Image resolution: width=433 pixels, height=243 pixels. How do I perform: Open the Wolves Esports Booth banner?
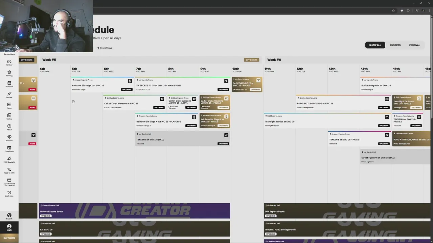pos(134,211)
